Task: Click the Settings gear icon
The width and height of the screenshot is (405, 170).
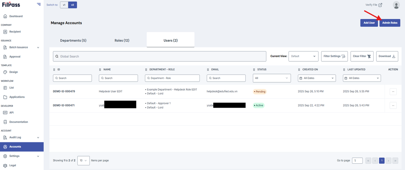Action: pos(5,156)
